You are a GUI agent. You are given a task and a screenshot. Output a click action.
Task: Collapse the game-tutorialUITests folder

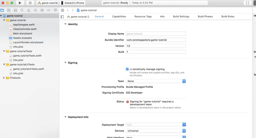pos(4,64)
